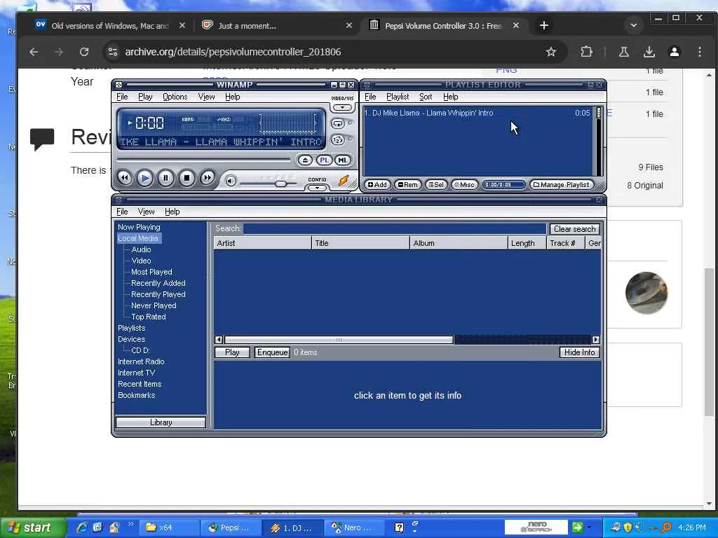
Task: Skip to next track in Winamp
Action: coord(207,177)
